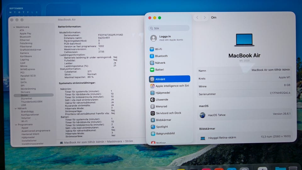
Task: Select Fiberkanal in hardware list
Action: 26,47
